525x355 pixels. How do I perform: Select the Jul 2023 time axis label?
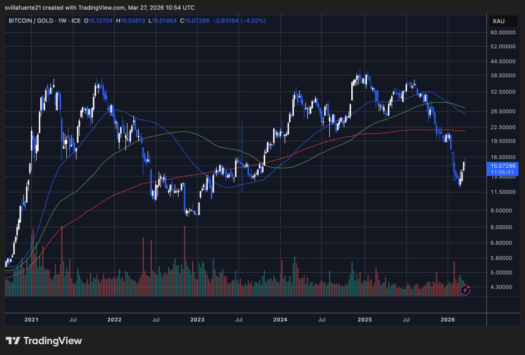[238, 319]
